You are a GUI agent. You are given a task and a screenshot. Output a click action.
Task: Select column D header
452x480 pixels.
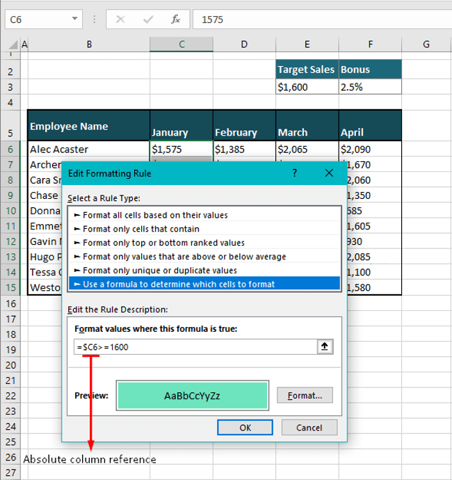click(x=244, y=45)
